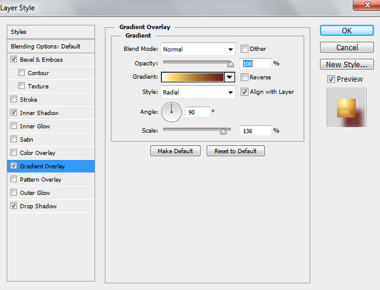Uncheck the Inner Shadow checkbox
The height and width of the screenshot is (290, 380).
pos(13,113)
